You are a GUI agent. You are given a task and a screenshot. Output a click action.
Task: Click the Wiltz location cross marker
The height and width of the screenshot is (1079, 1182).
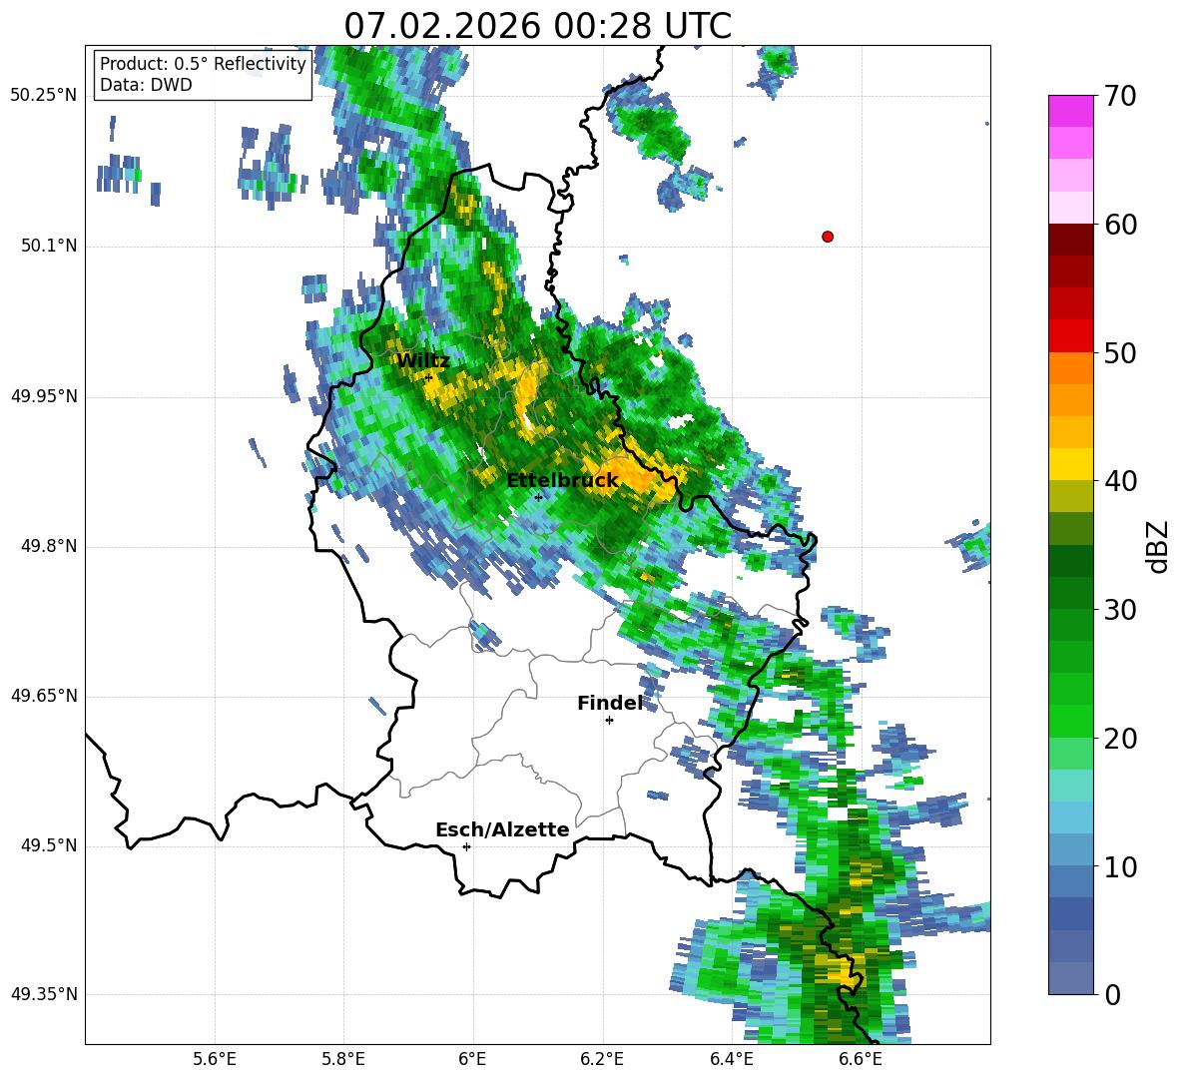(428, 378)
